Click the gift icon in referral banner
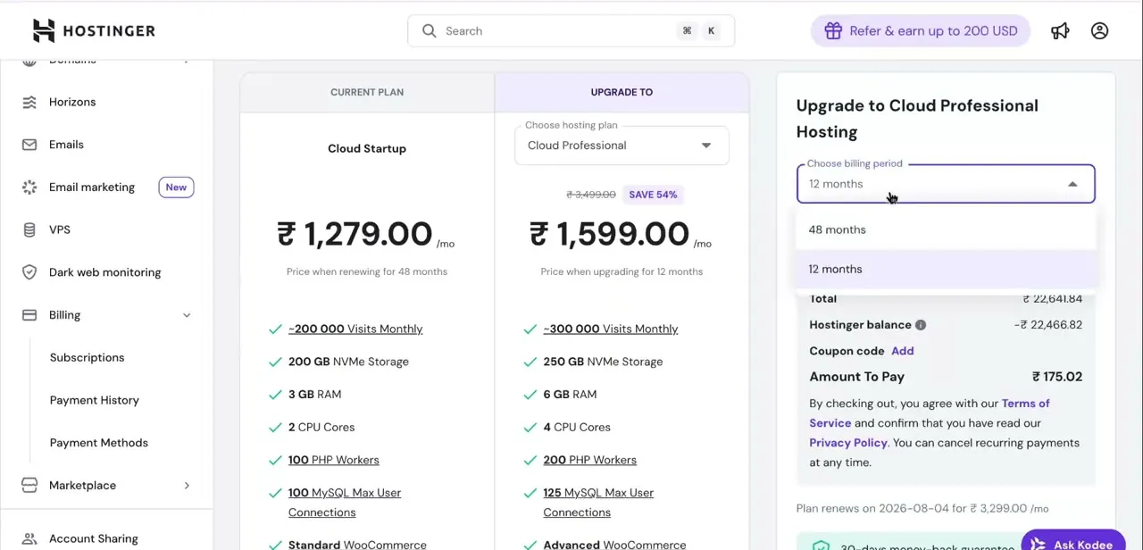Viewport: 1143px width, 550px height. tap(833, 30)
